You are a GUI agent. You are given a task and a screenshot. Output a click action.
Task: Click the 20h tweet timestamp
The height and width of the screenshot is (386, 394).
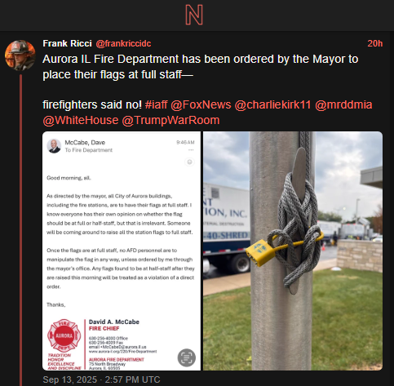[x=375, y=43]
